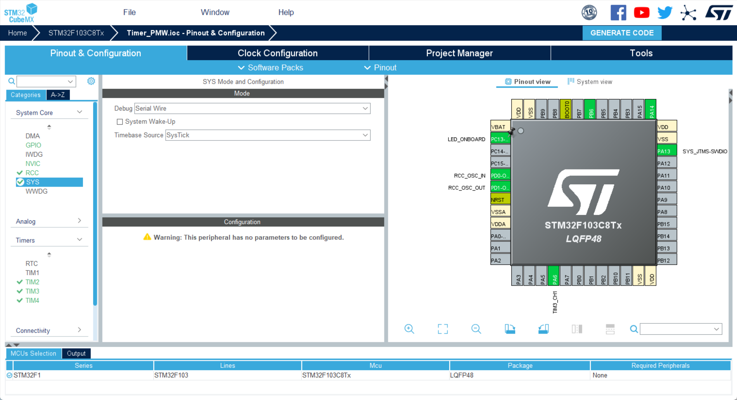Switch to the Clock Configuration tab

[x=278, y=53]
